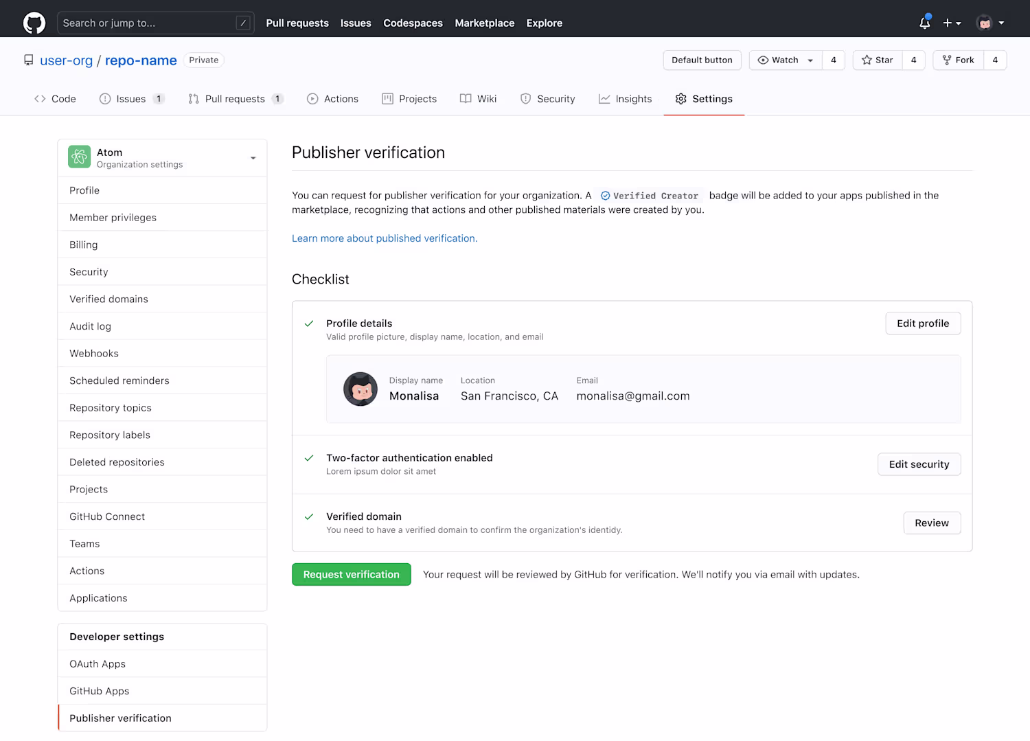Switch to the Insights tab
The image size is (1030, 741).
tap(626, 99)
